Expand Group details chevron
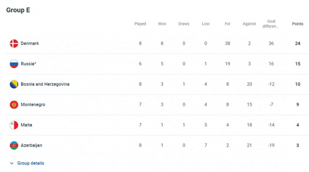This screenshot has width=309, height=172. [x=12, y=163]
